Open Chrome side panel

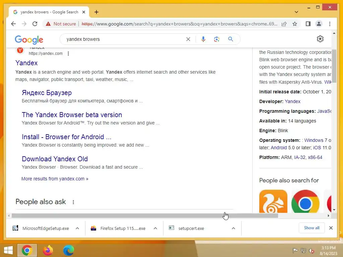[x=308, y=24]
